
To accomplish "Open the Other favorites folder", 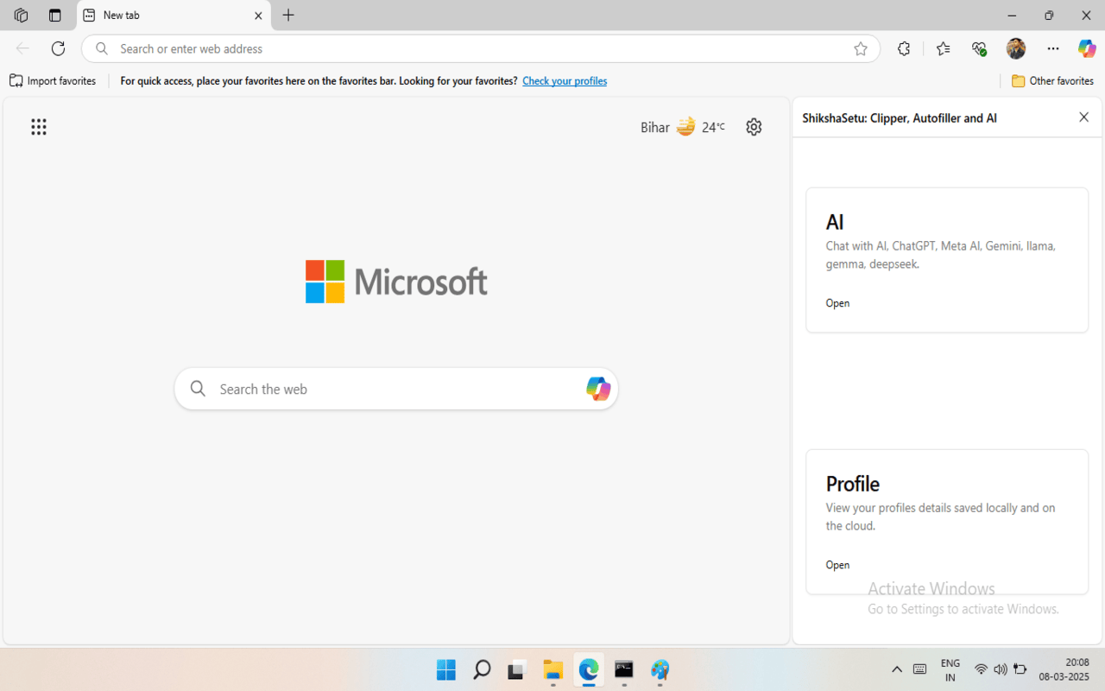I will pyautogui.click(x=1052, y=81).
